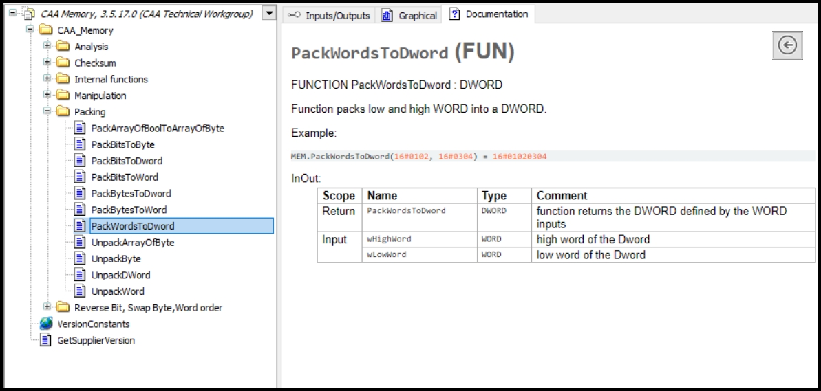Click the PackBitsToByte document icon
The width and height of the screenshot is (821, 391).
click(80, 144)
